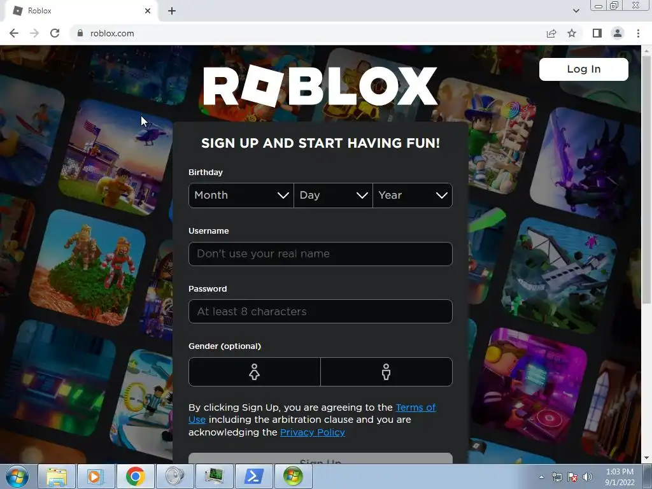Click the volume speaker tray icon
Image resolution: width=652 pixels, height=489 pixels.
(587, 477)
